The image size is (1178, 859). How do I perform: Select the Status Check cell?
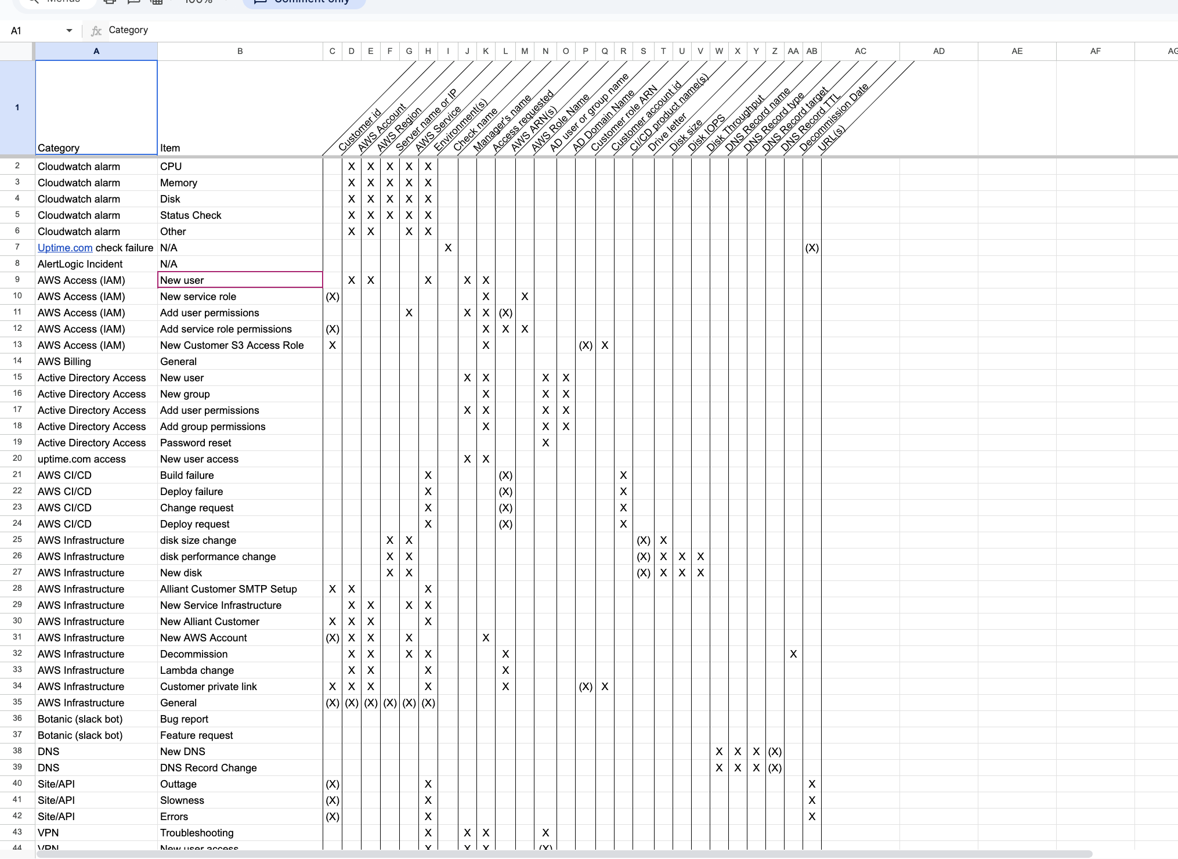point(240,215)
